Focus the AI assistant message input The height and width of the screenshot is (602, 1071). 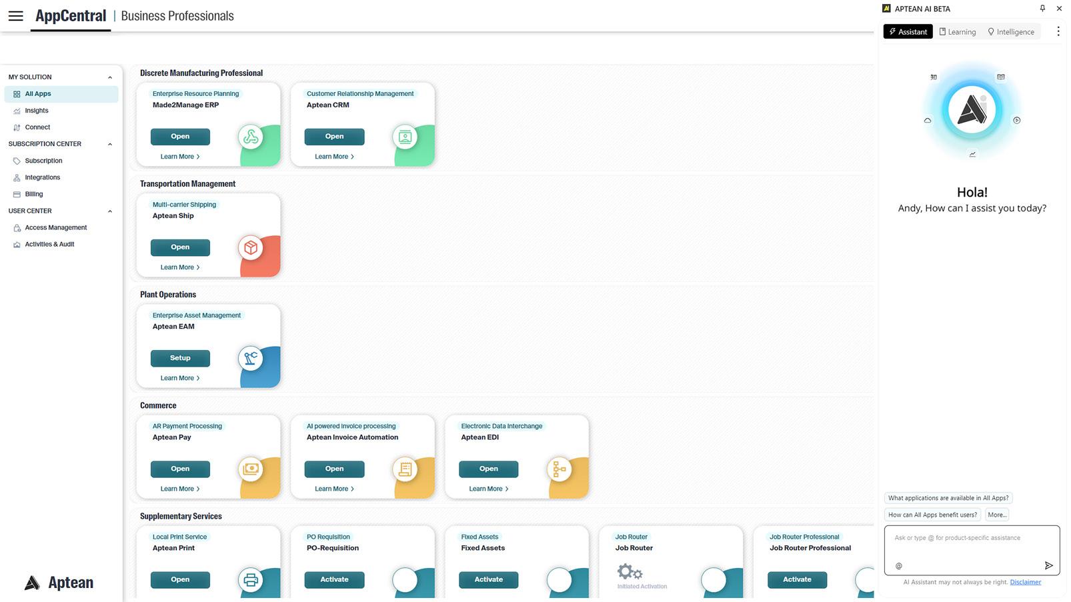pos(972,550)
